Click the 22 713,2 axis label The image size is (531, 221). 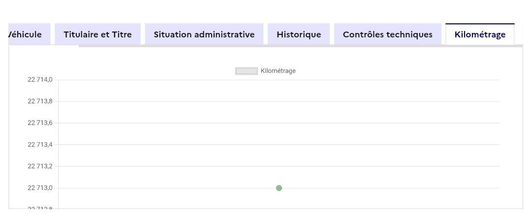(x=40, y=166)
